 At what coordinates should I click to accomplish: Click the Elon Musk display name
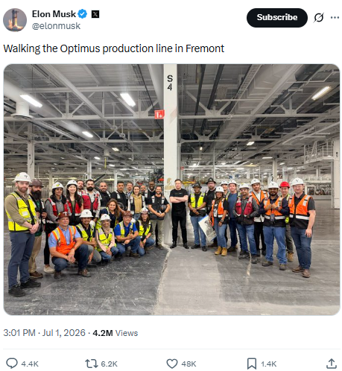pyautogui.click(x=54, y=14)
